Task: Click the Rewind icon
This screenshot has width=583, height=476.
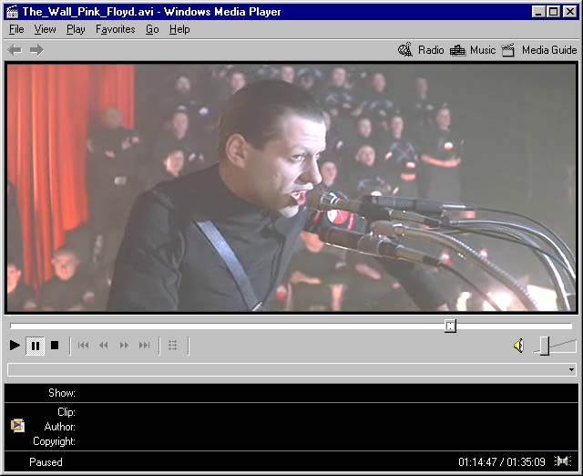Action: pos(104,346)
